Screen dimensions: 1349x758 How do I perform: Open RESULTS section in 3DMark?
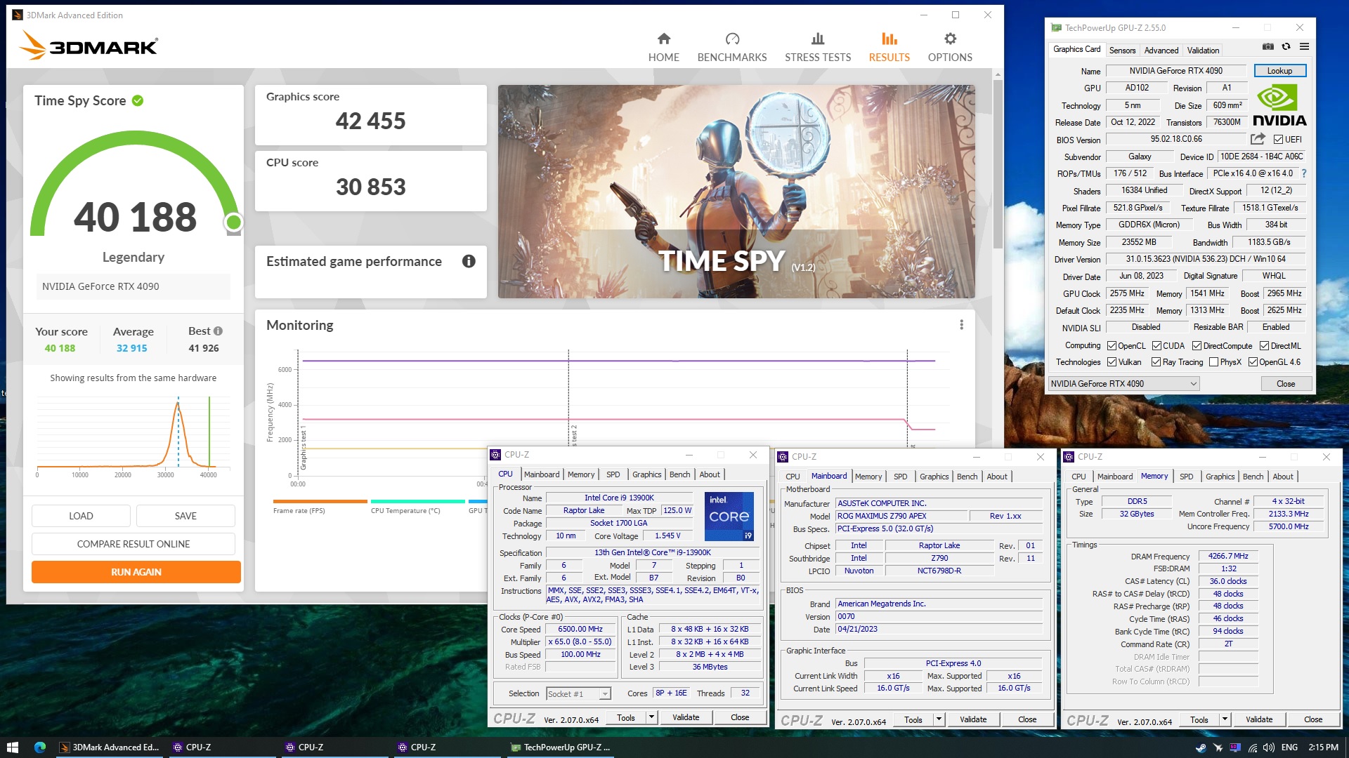pyautogui.click(x=889, y=48)
